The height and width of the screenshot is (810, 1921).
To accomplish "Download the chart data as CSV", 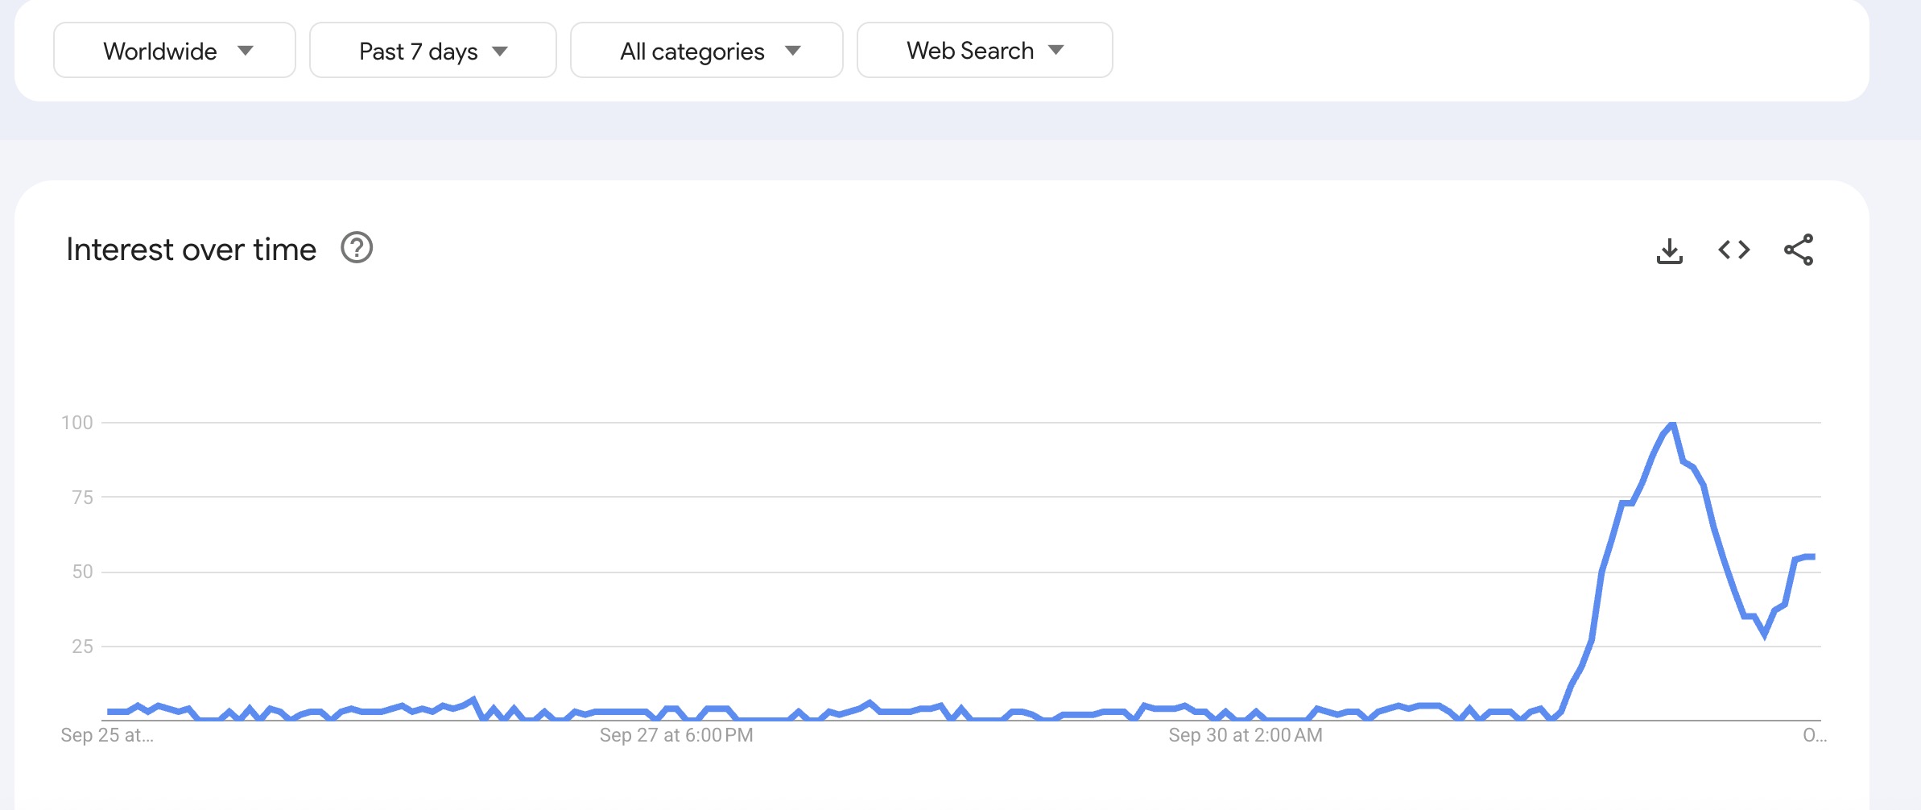I will pos(1670,250).
